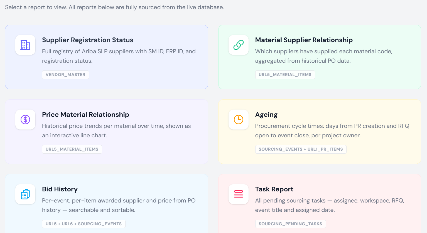Click the dollar icon for Price Material Relationship
The width and height of the screenshot is (427, 233).
point(25,120)
